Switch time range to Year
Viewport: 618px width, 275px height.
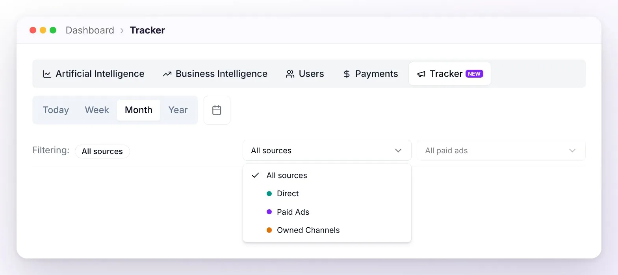tap(178, 110)
